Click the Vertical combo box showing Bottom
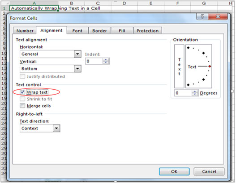Image resolution: width=236 pixels, height=183 pixels. (51, 69)
